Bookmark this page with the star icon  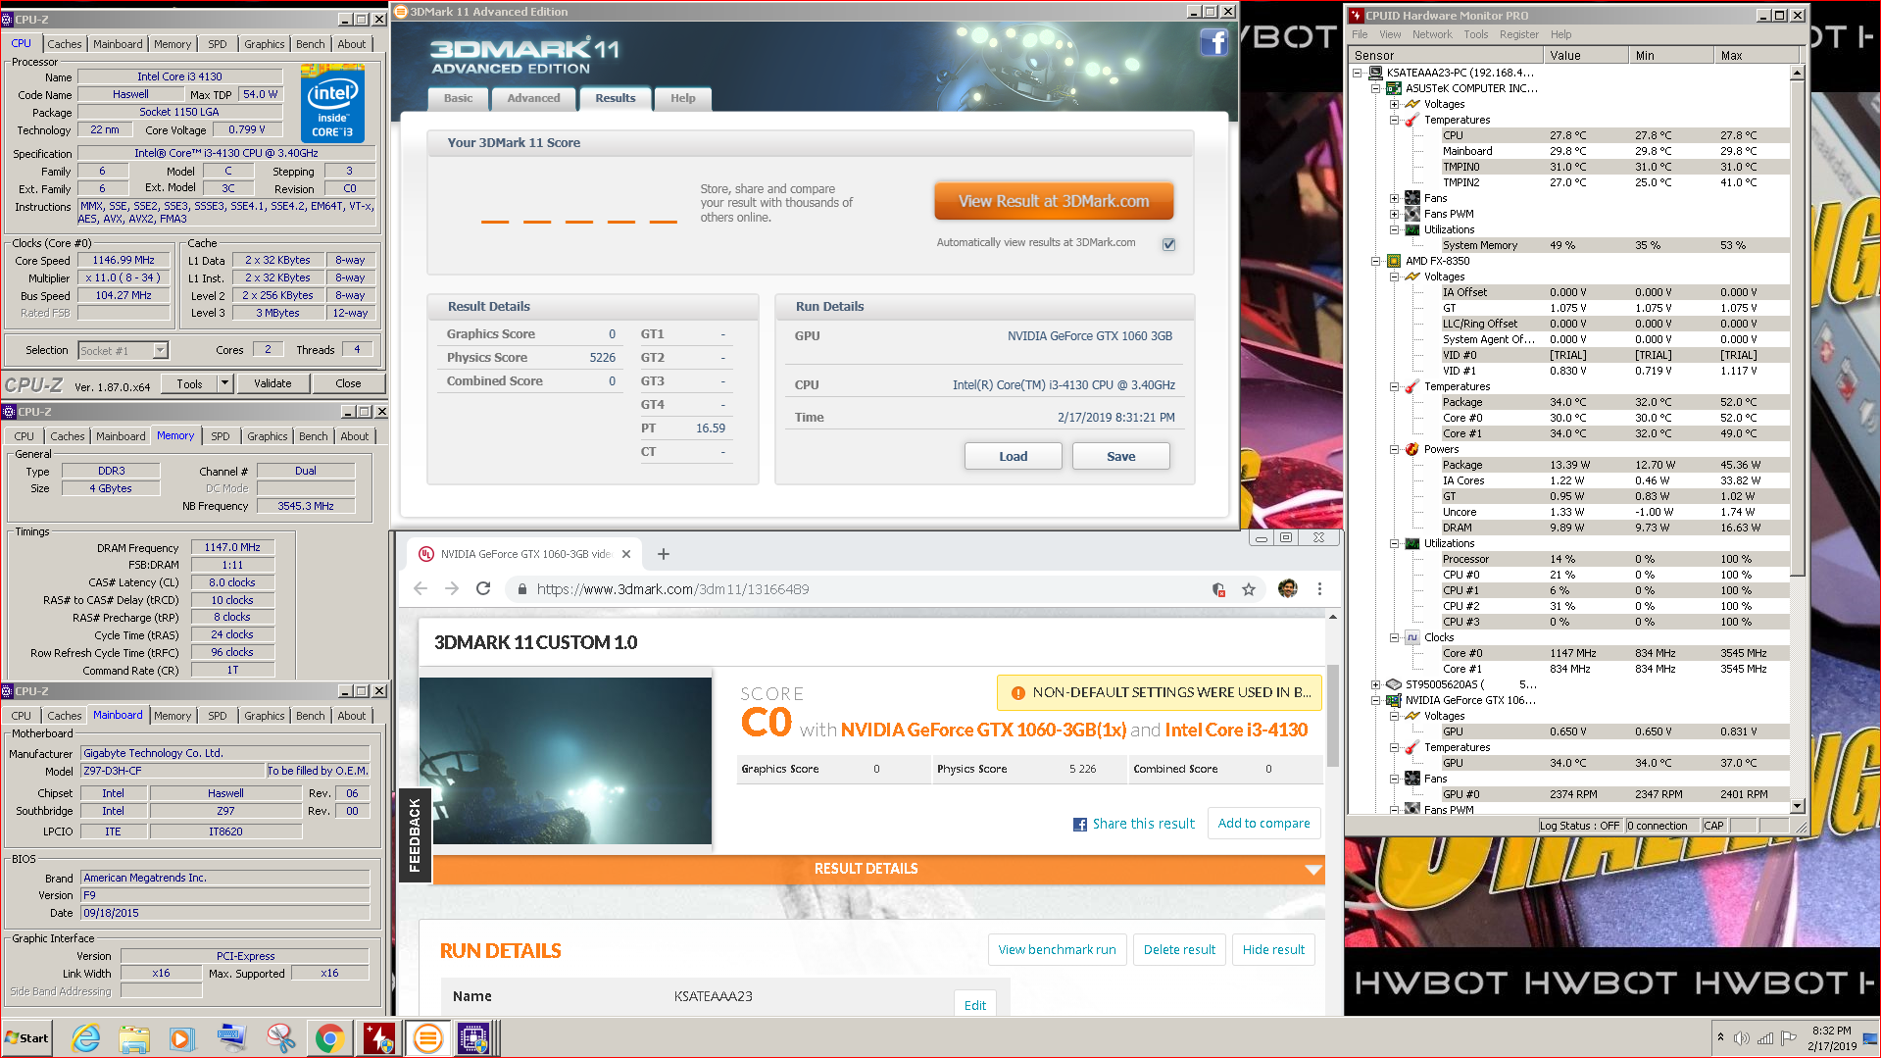tap(1249, 589)
